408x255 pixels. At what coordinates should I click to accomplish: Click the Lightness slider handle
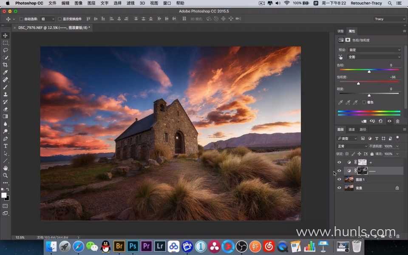tap(369, 95)
